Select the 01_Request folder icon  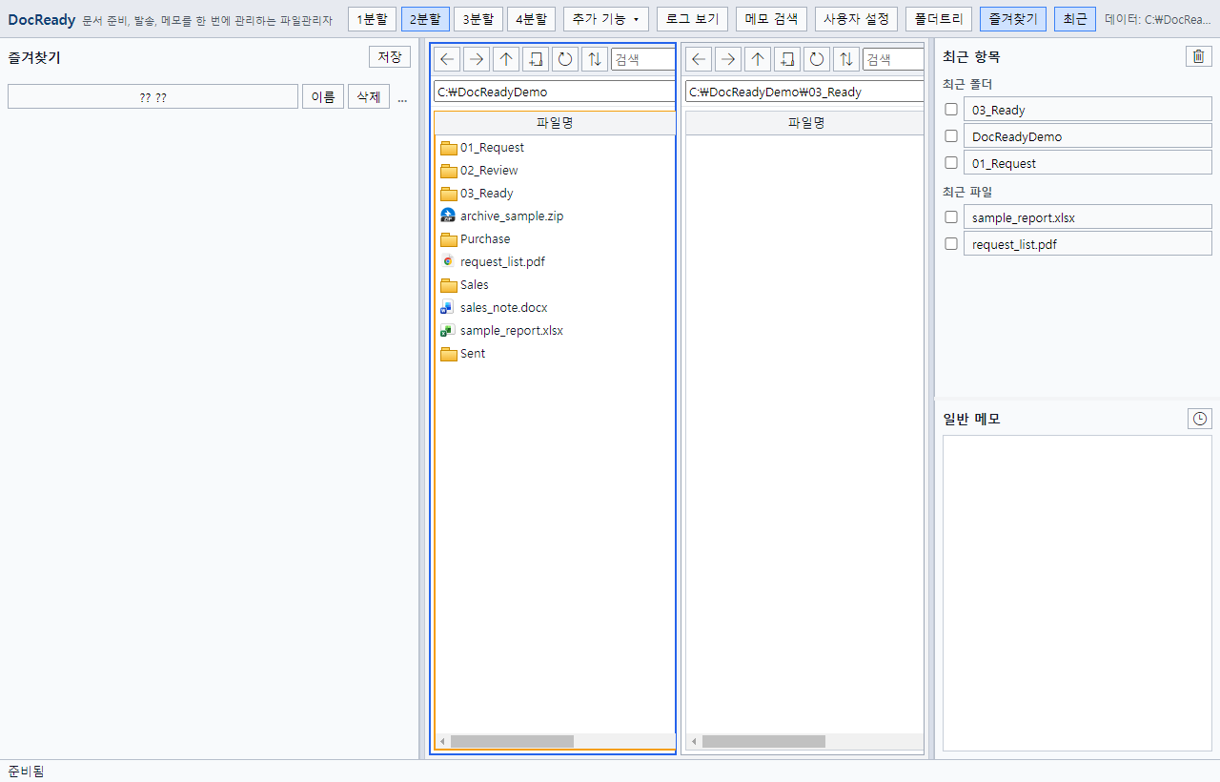coord(449,148)
